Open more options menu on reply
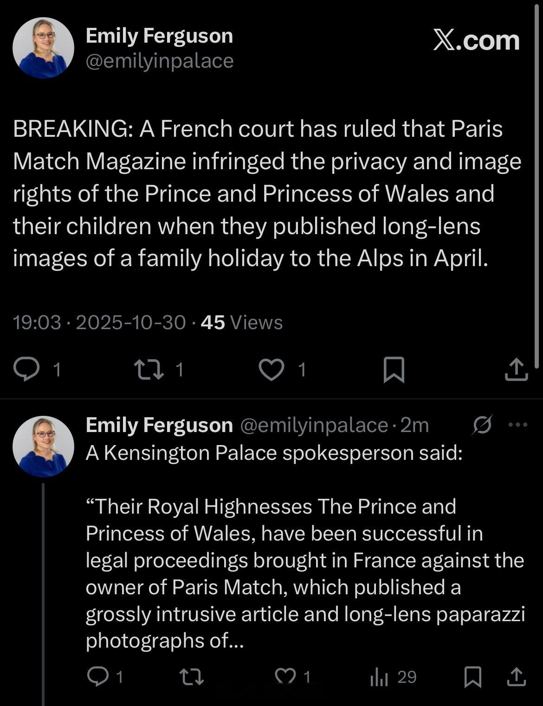 point(518,425)
